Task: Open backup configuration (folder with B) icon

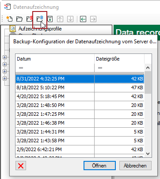Action: 40,19
